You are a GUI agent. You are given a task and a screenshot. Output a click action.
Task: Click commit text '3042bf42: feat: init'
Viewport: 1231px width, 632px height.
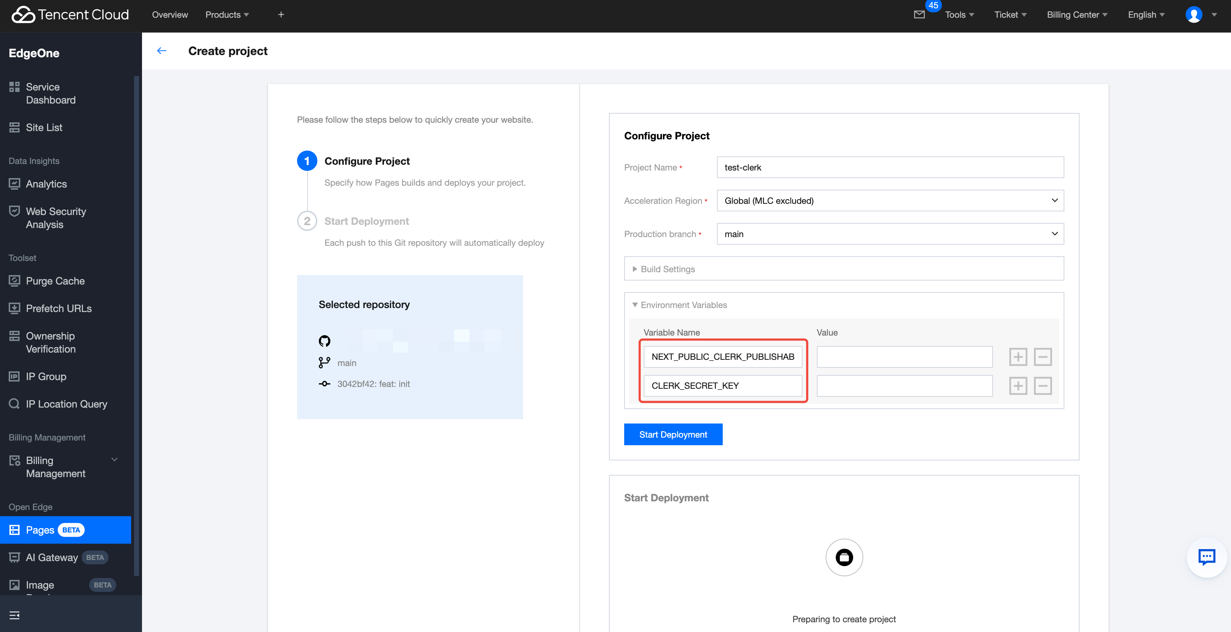point(373,384)
